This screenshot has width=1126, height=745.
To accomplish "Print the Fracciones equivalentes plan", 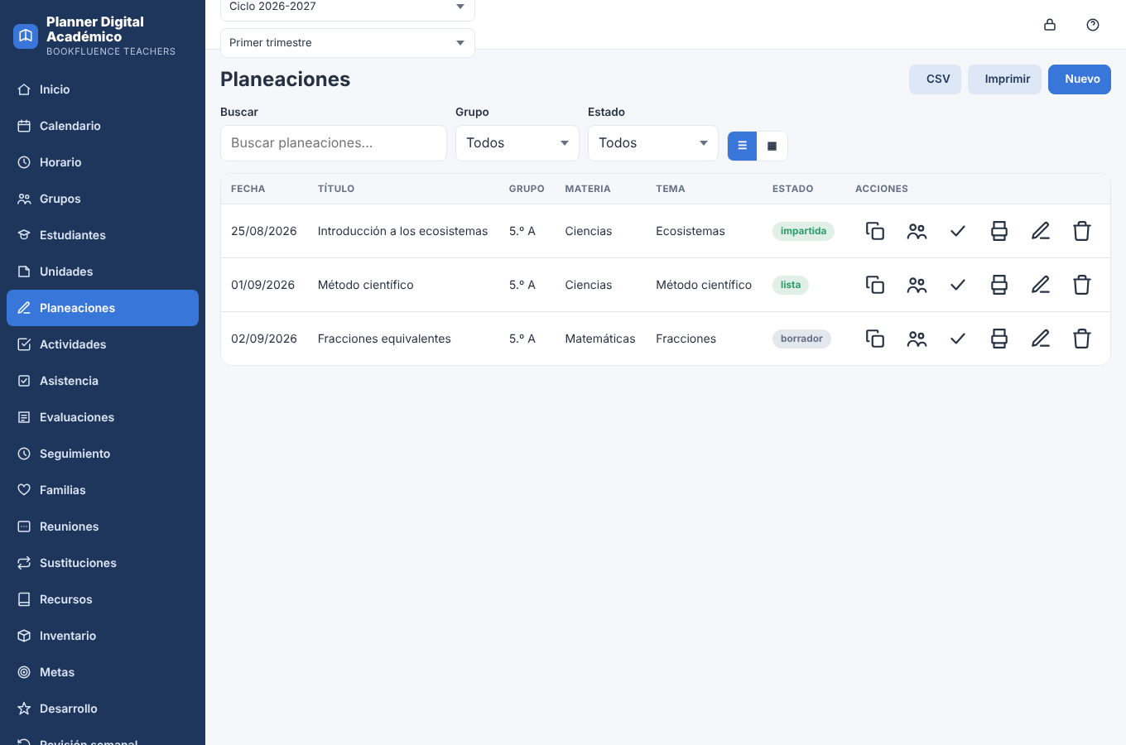I will 999,339.
